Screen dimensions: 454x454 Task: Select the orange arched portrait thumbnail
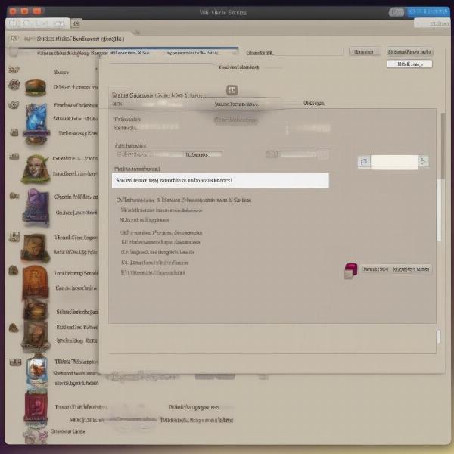(36, 281)
